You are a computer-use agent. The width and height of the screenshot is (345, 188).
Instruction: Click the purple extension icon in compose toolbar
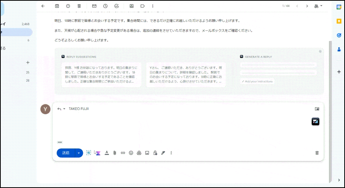click(x=98, y=153)
